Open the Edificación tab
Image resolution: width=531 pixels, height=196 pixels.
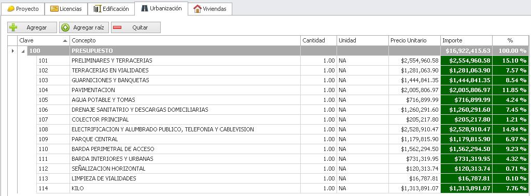(x=111, y=9)
